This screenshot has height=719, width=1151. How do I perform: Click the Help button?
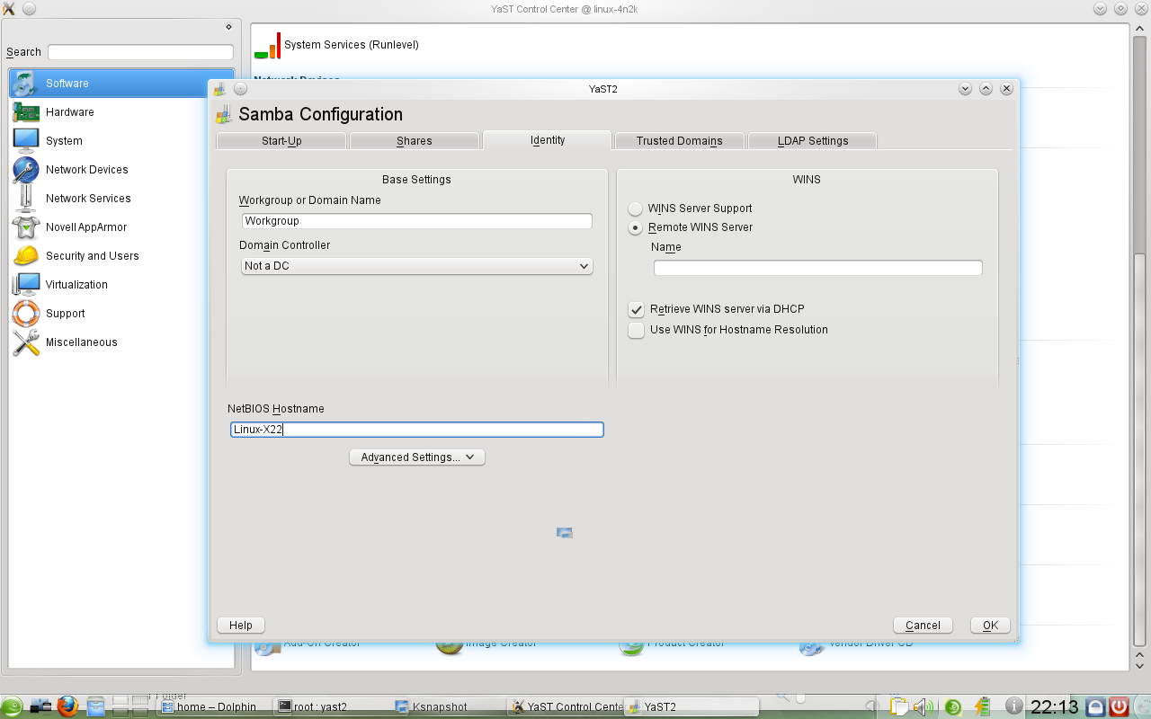(x=241, y=626)
